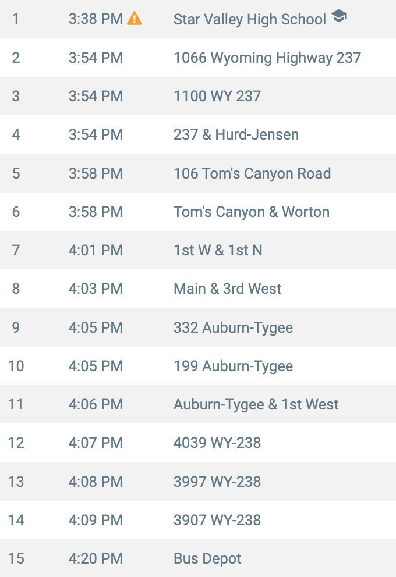Open the 237 & Hurd-Jensen stop
396x577 pixels.
tap(198, 135)
